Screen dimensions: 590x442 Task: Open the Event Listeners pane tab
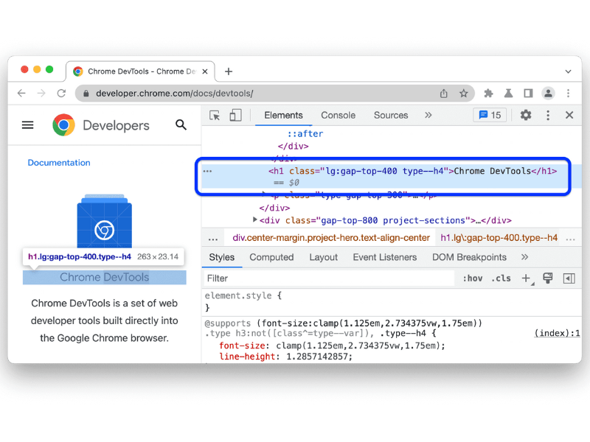[x=384, y=257]
